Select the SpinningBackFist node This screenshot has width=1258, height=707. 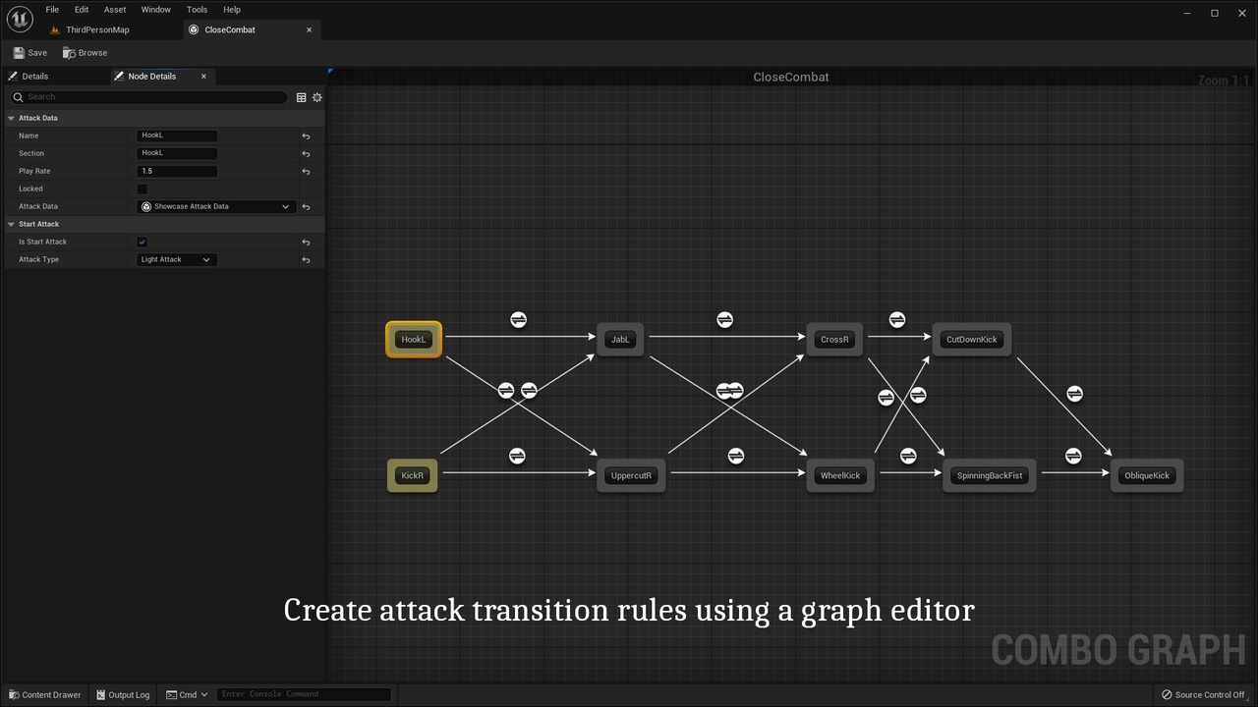coord(990,475)
